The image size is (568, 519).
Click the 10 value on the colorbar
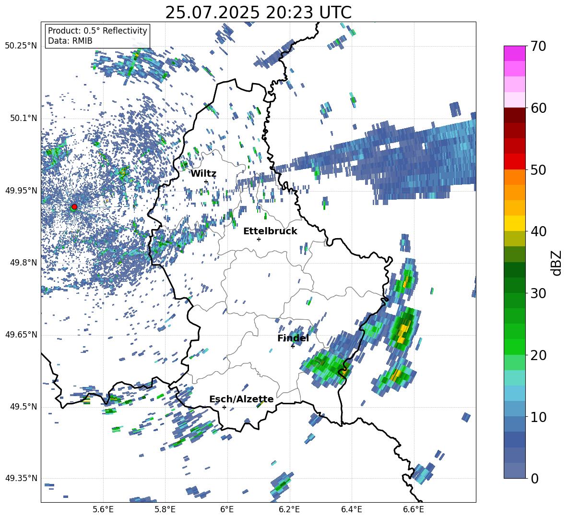538,417
